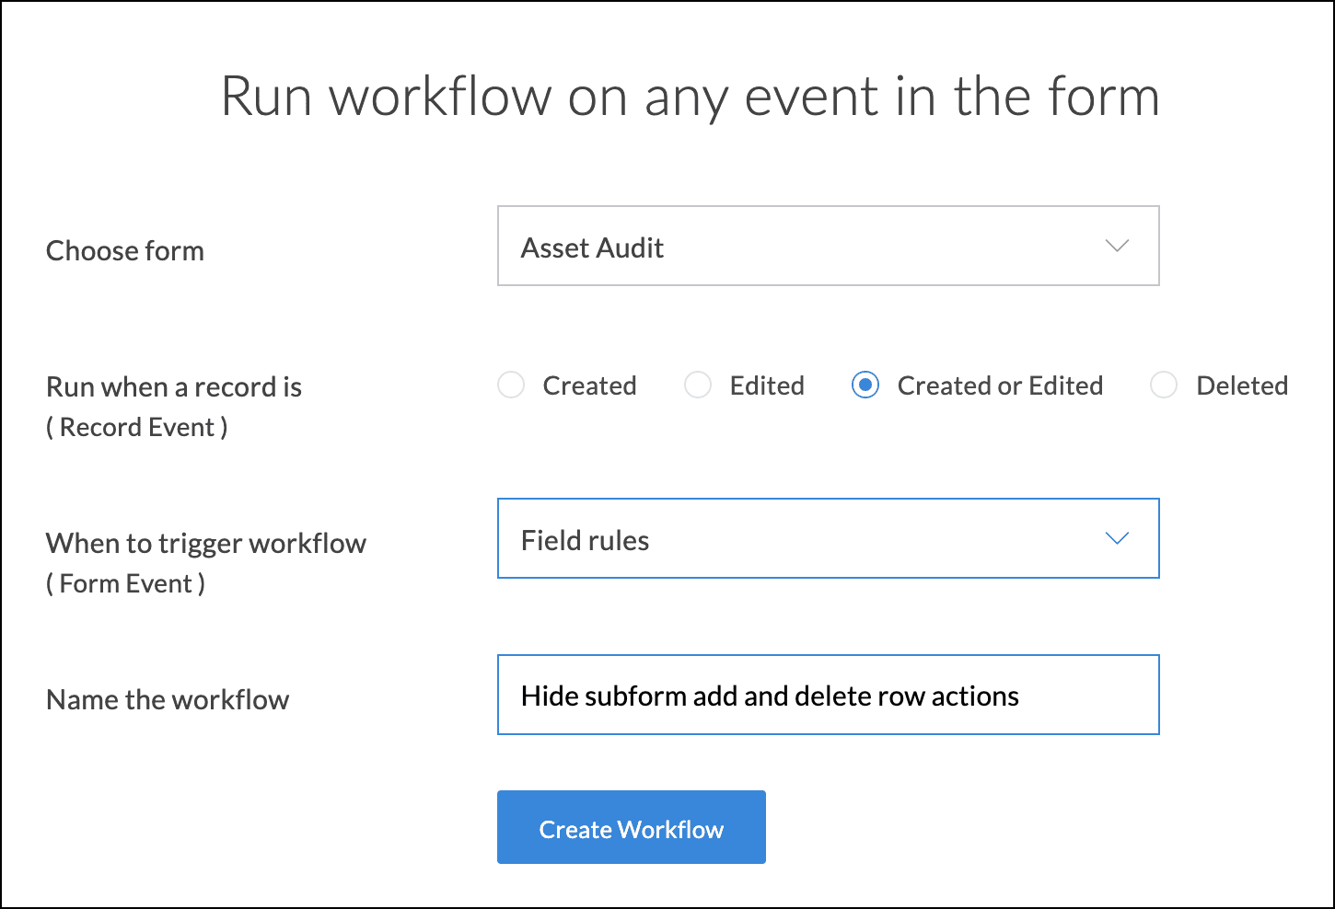Select the Edited radio button circle
The image size is (1335, 909).
point(698,385)
